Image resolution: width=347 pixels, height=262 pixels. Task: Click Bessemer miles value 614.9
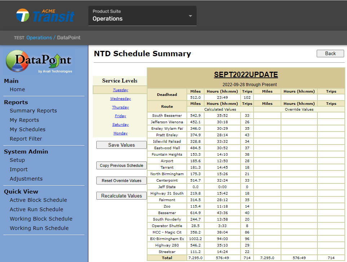(x=196, y=213)
